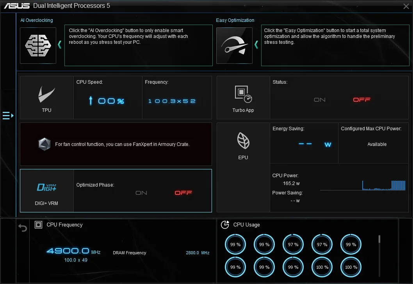This screenshot has width=413, height=284.
Task: Collapse the Easy Optimization description chevron
Action: tap(256, 45)
